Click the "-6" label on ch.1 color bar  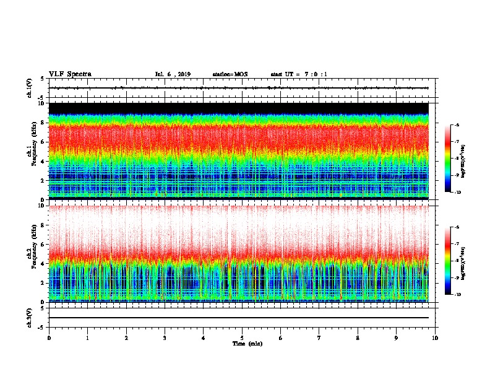[457, 124]
